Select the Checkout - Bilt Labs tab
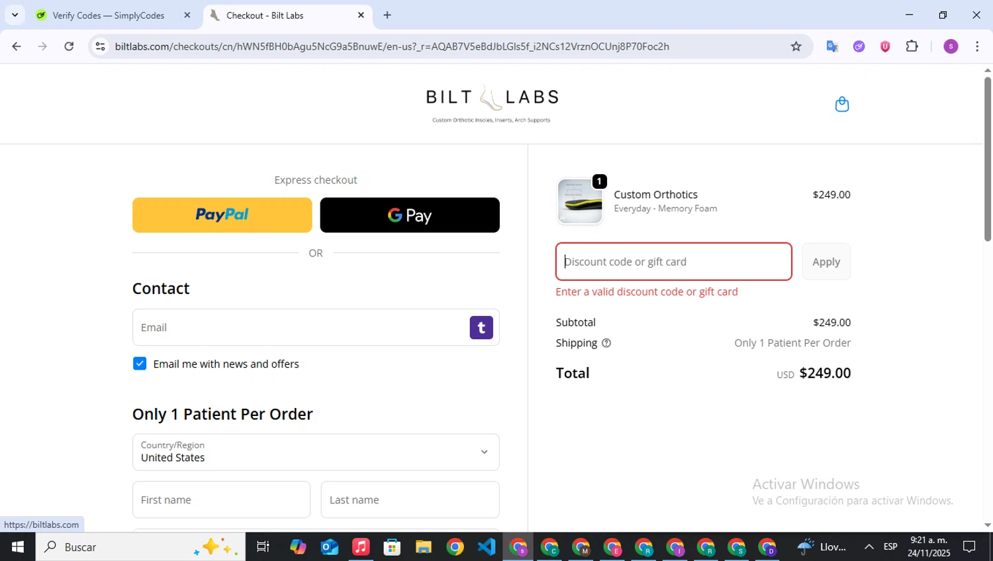This screenshot has height=561, width=993. point(287,15)
